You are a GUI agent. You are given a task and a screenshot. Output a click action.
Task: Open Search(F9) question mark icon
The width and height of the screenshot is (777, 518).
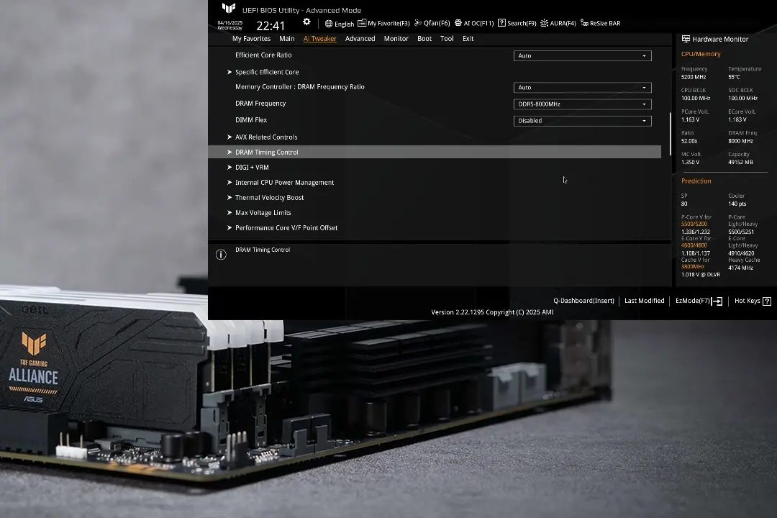click(x=501, y=24)
